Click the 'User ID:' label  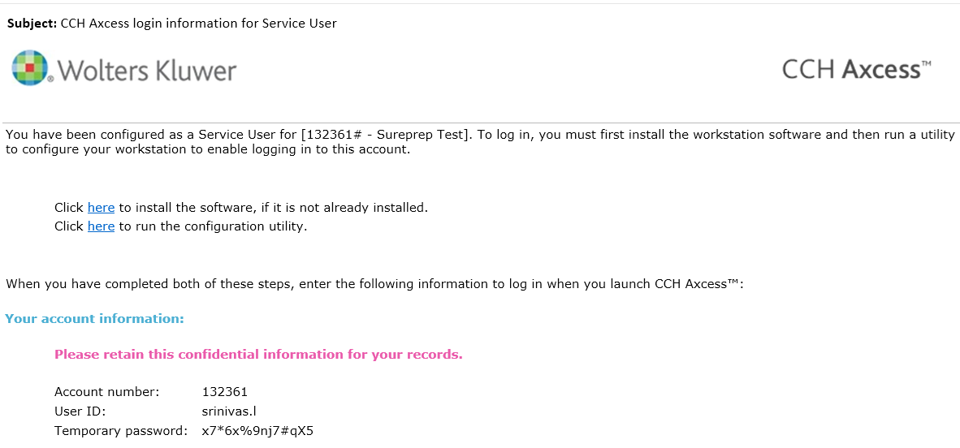tap(80, 411)
